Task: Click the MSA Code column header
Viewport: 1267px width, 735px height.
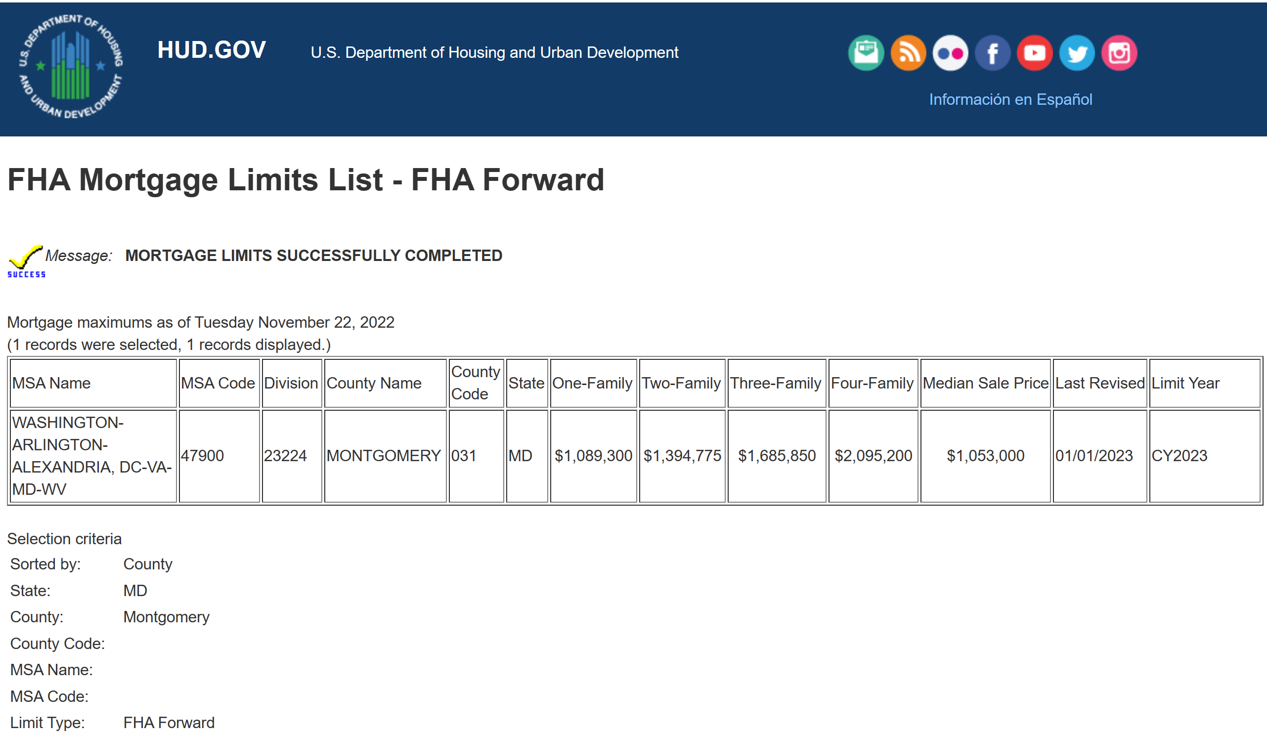Action: tap(219, 383)
